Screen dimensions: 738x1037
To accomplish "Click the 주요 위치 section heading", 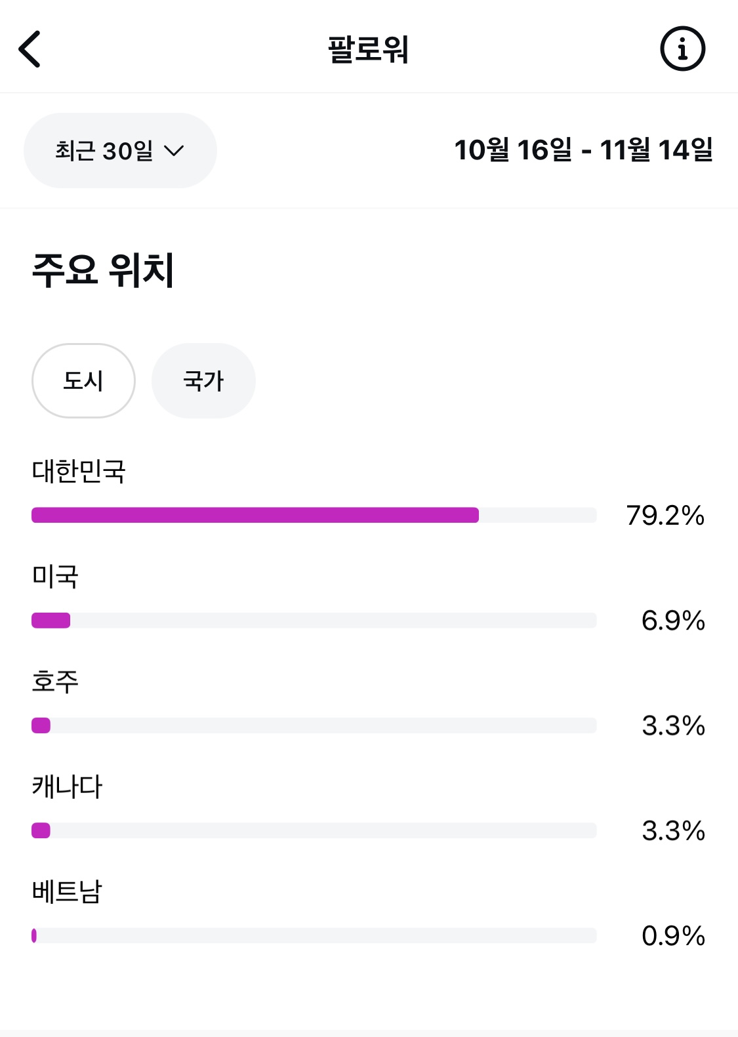I will coord(103,270).
